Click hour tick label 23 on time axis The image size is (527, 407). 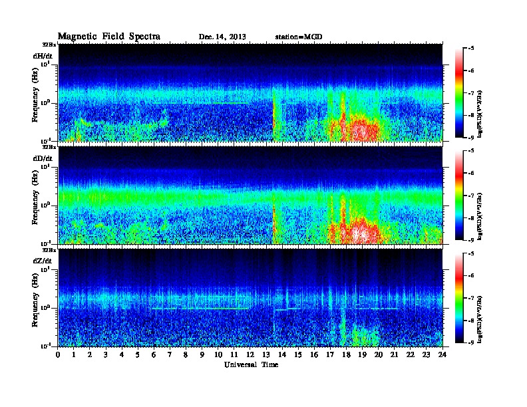click(x=426, y=355)
